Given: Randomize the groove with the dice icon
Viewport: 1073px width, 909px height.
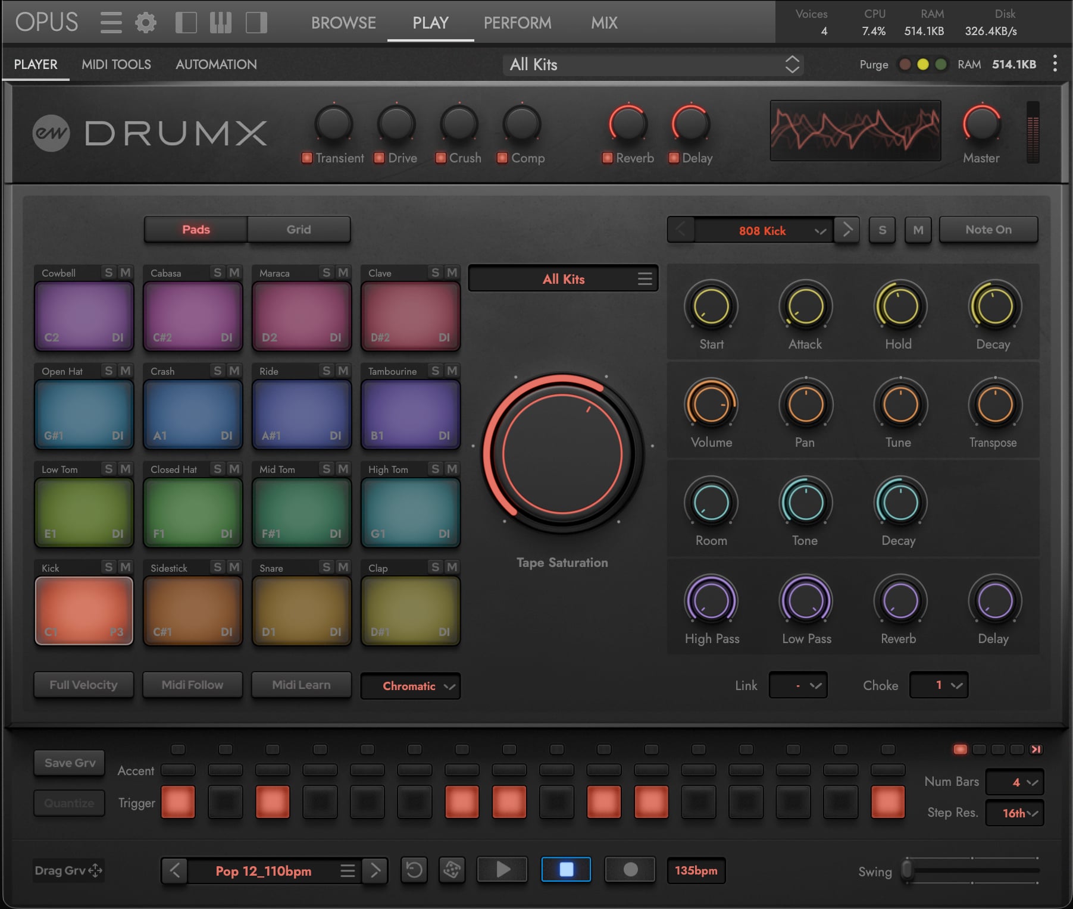Looking at the screenshot, I should 452,870.
